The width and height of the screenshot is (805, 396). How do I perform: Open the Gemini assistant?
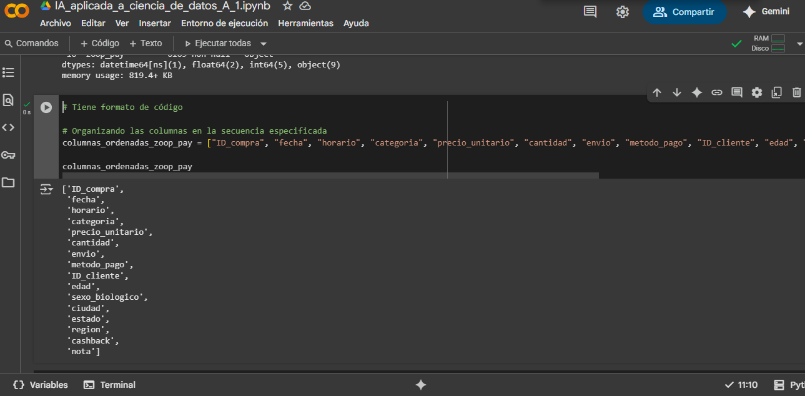click(766, 12)
